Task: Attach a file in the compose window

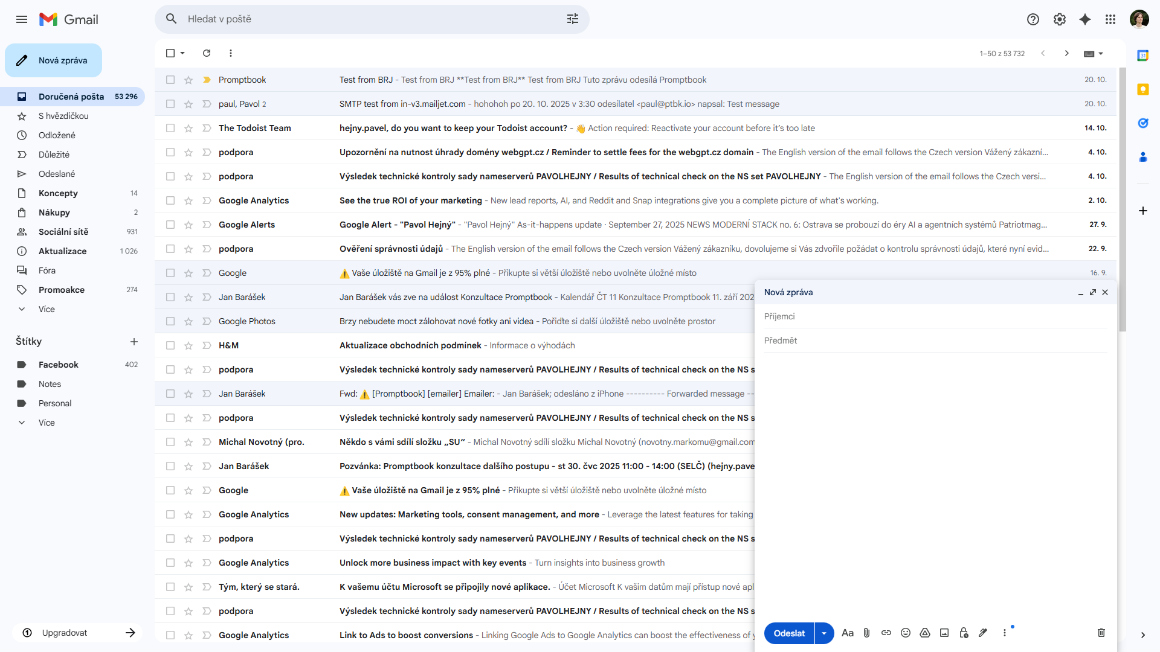Action: tap(867, 633)
